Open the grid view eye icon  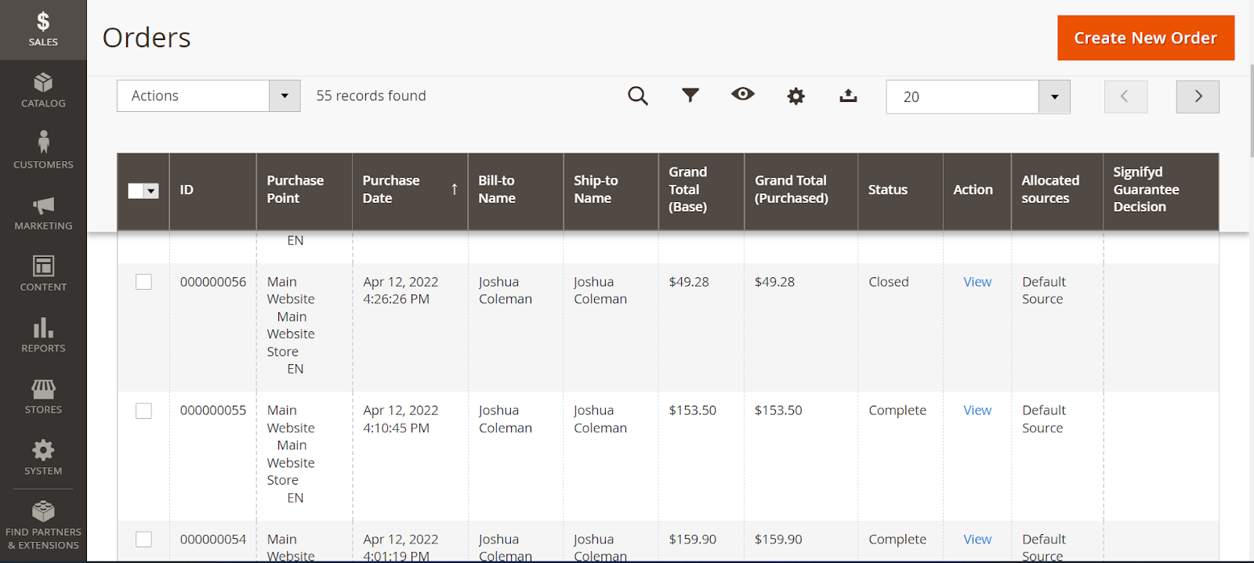pyautogui.click(x=743, y=95)
